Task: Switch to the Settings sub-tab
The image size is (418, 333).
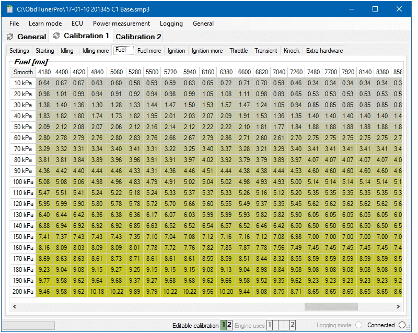Action: tap(19, 51)
